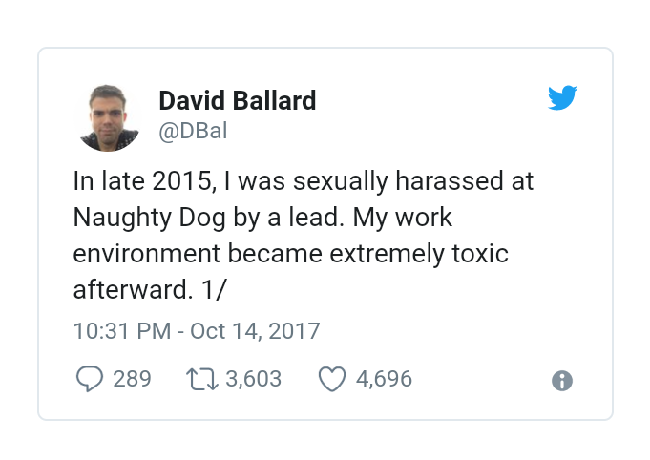This screenshot has height=460, width=650.
Task: Click the words sexually harassed at
Action: coord(413,181)
